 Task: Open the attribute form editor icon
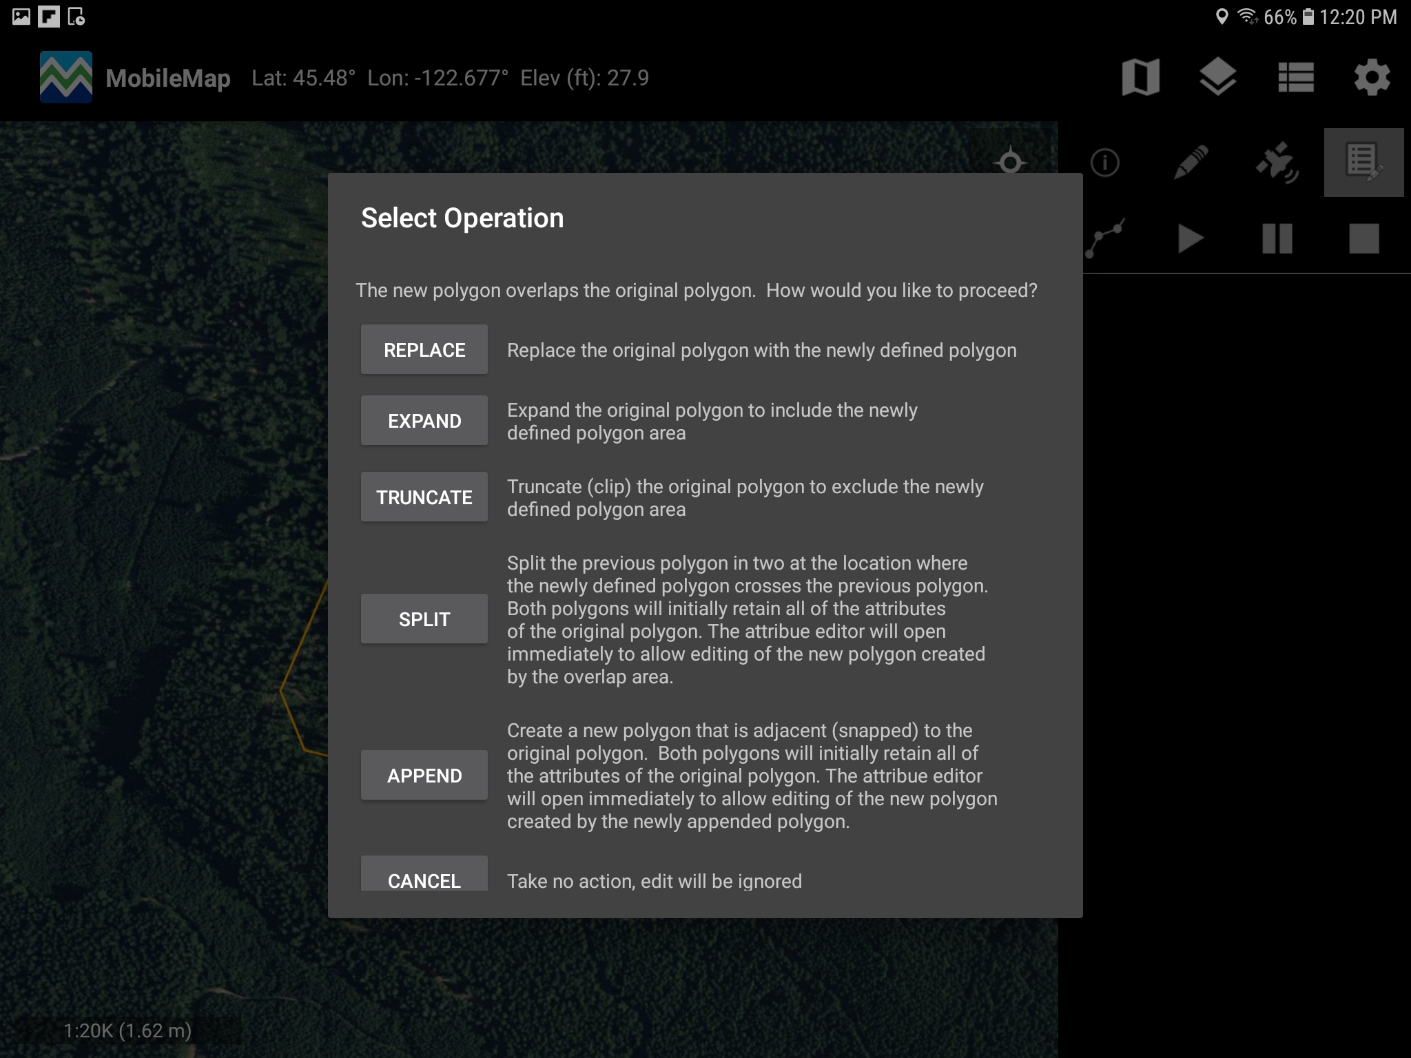pos(1363,163)
